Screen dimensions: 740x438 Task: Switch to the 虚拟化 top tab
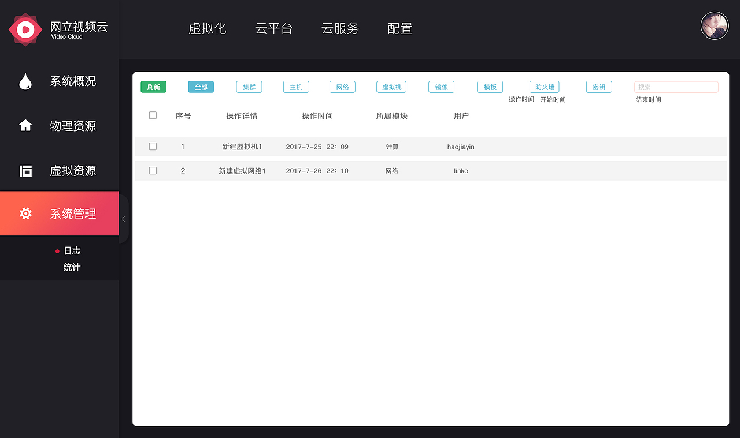[207, 29]
